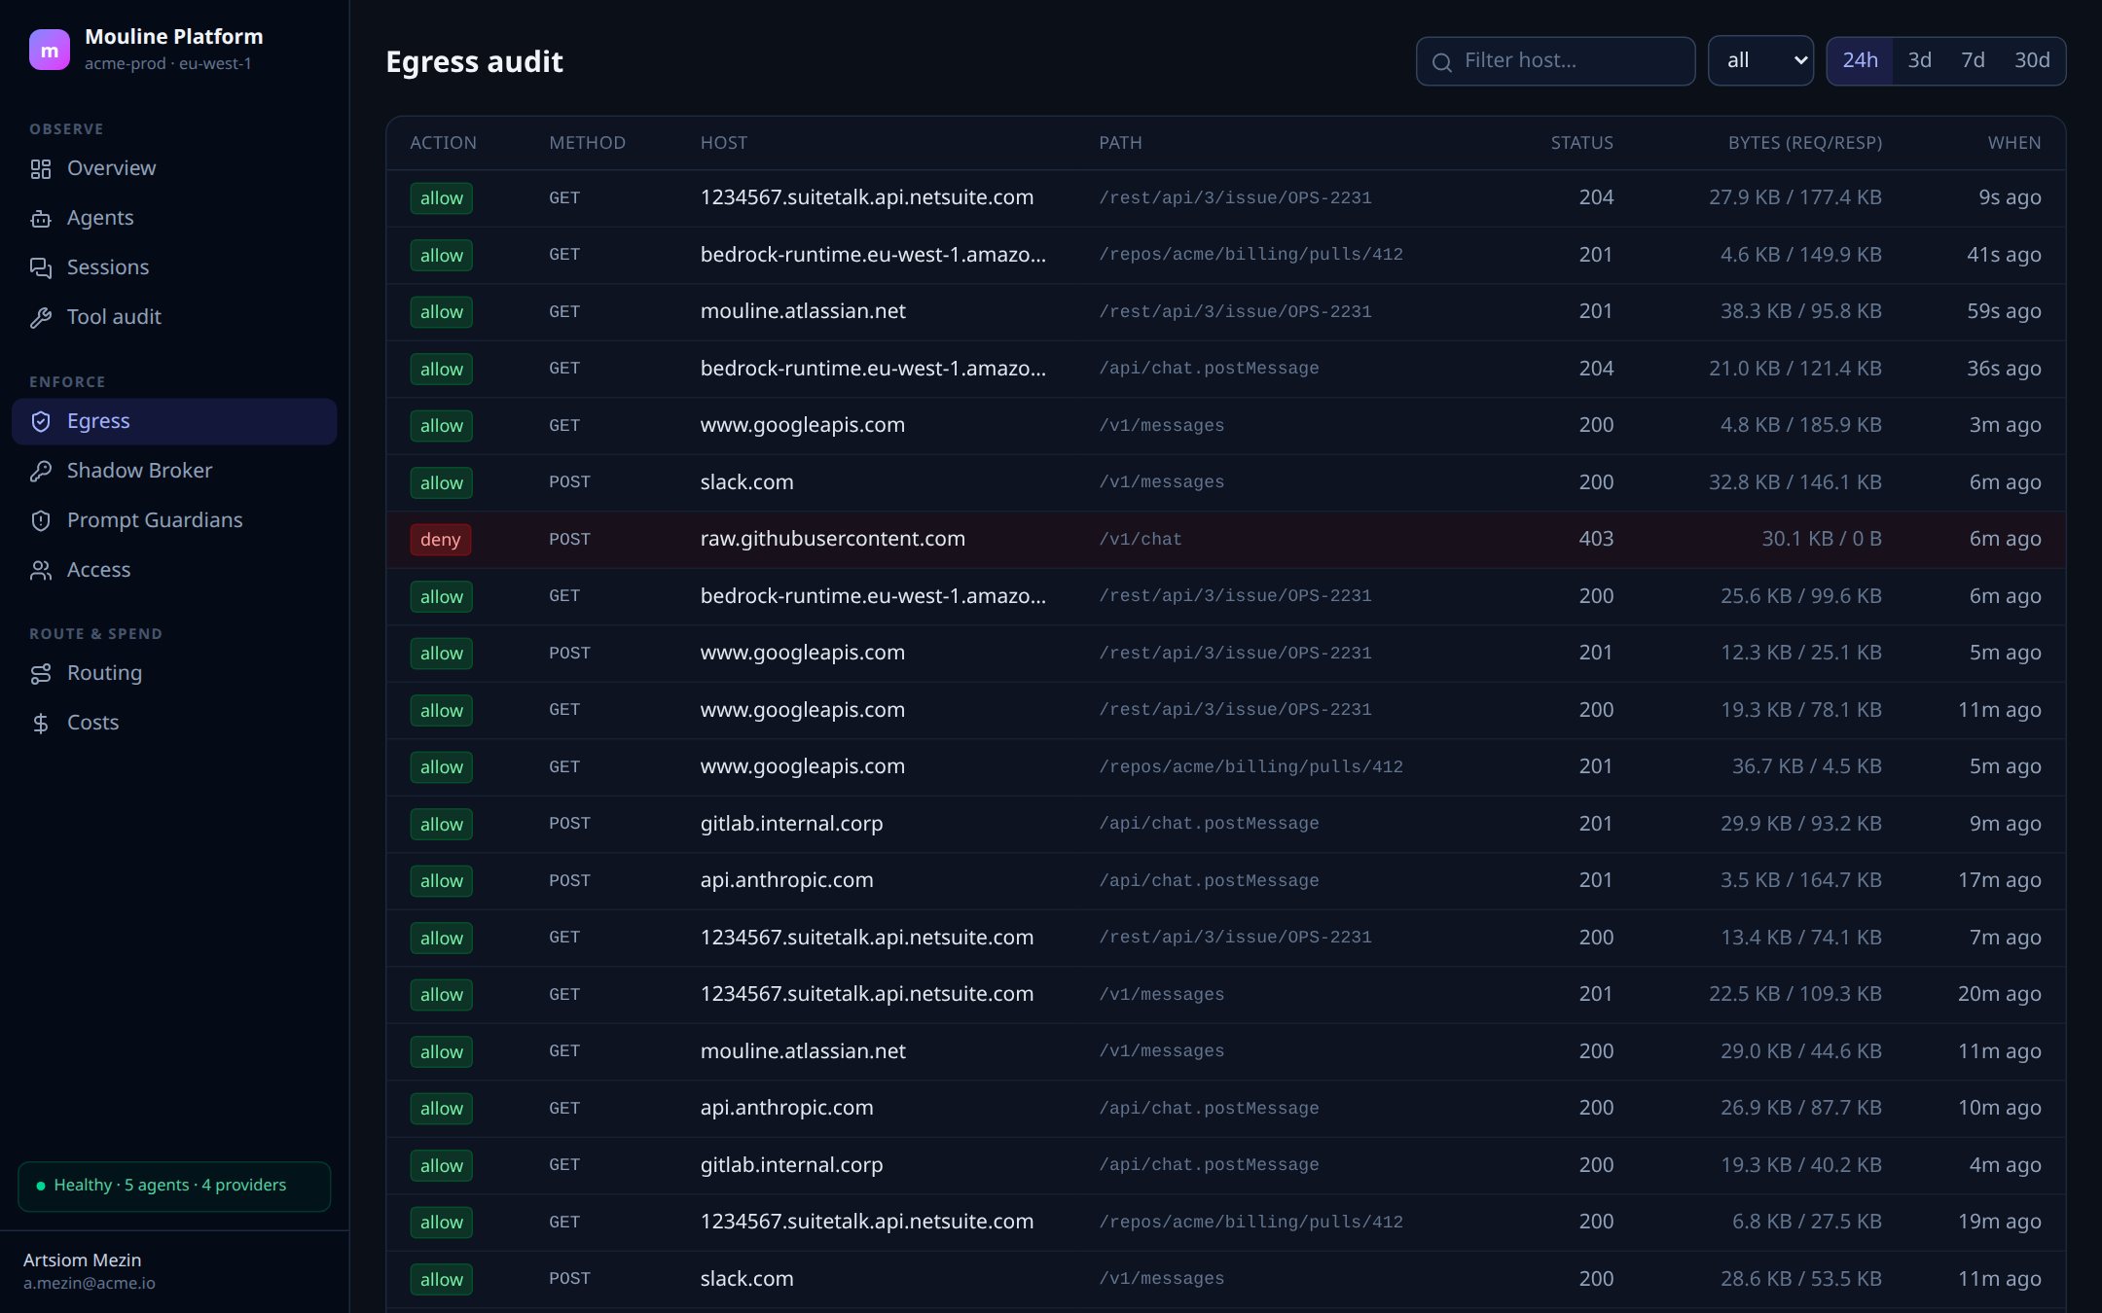The width and height of the screenshot is (2102, 1313).
Task: Click the '12.3 KB / 25.1 KB' cell
Action: click(x=1801, y=653)
